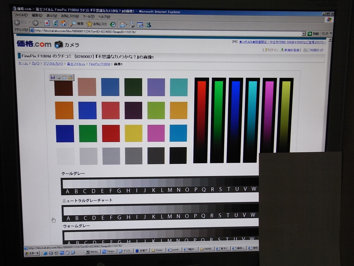This screenshot has height=266, width=354.
Task: Switch to 自動ア.. taskbar button
Action: (x=141, y=251)
